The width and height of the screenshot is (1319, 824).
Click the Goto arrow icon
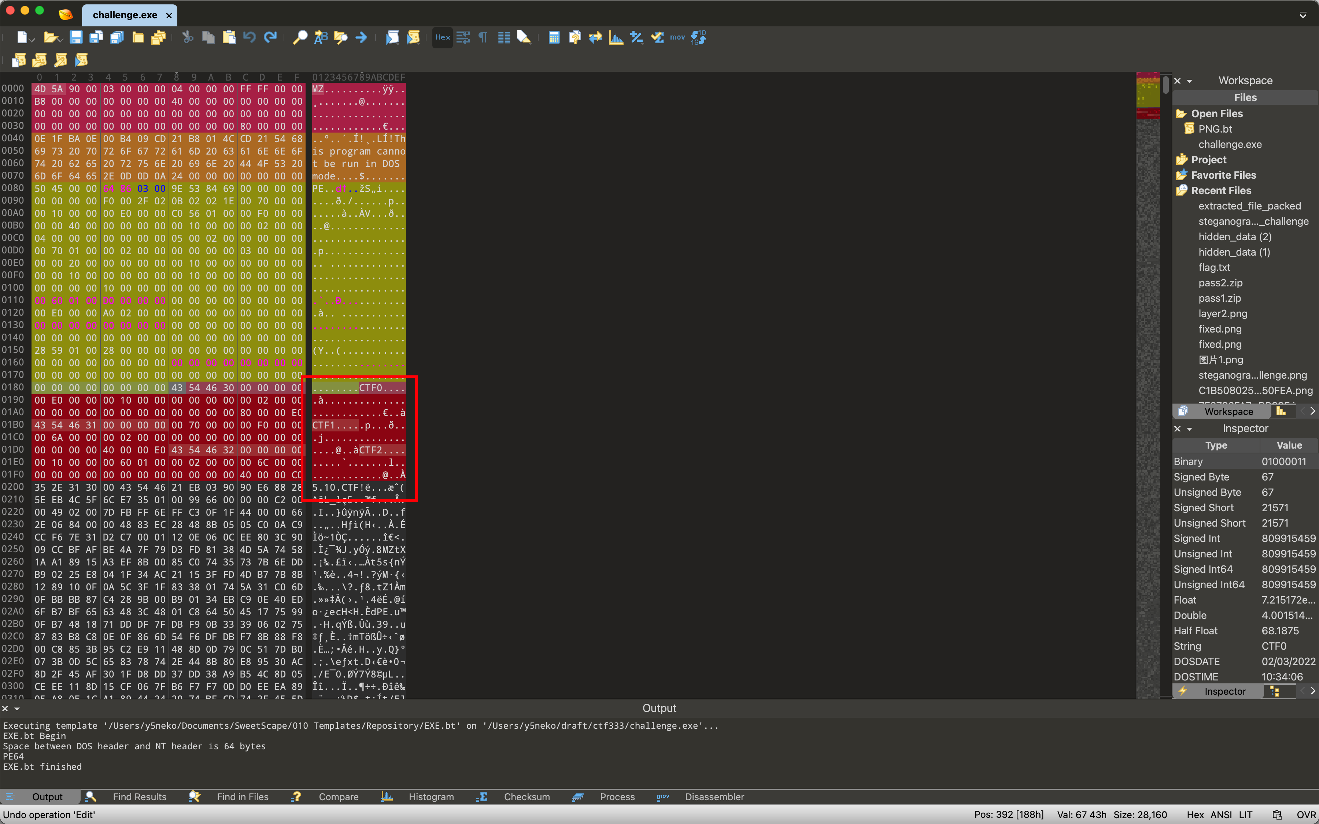[361, 37]
